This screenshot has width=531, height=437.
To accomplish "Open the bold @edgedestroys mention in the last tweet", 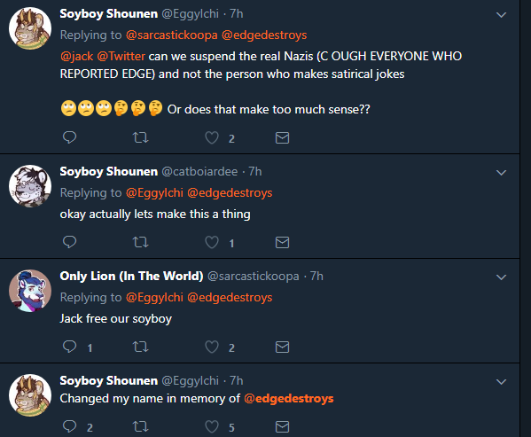I will tap(288, 398).
